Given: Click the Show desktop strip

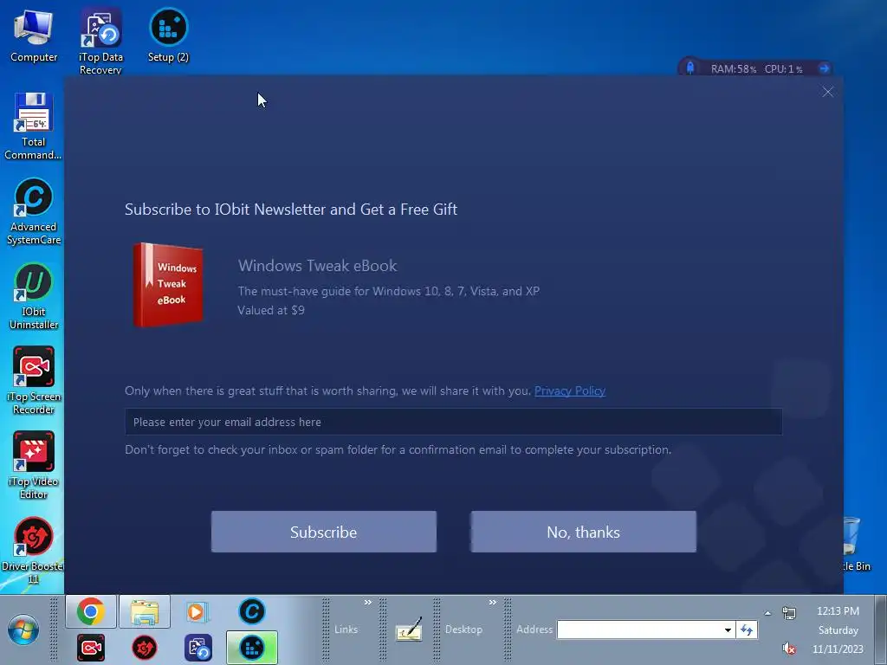Looking at the screenshot, I should (882, 630).
